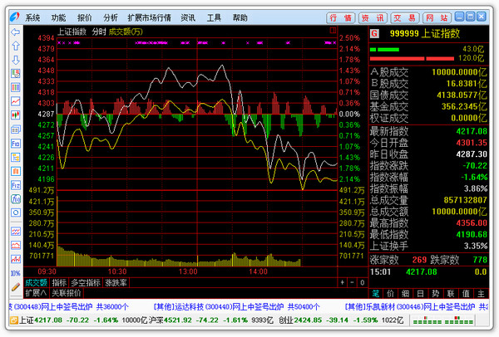Click the 最新指数 value 4217.08
Viewport: 499px width, 337px height.
[x=472, y=131]
